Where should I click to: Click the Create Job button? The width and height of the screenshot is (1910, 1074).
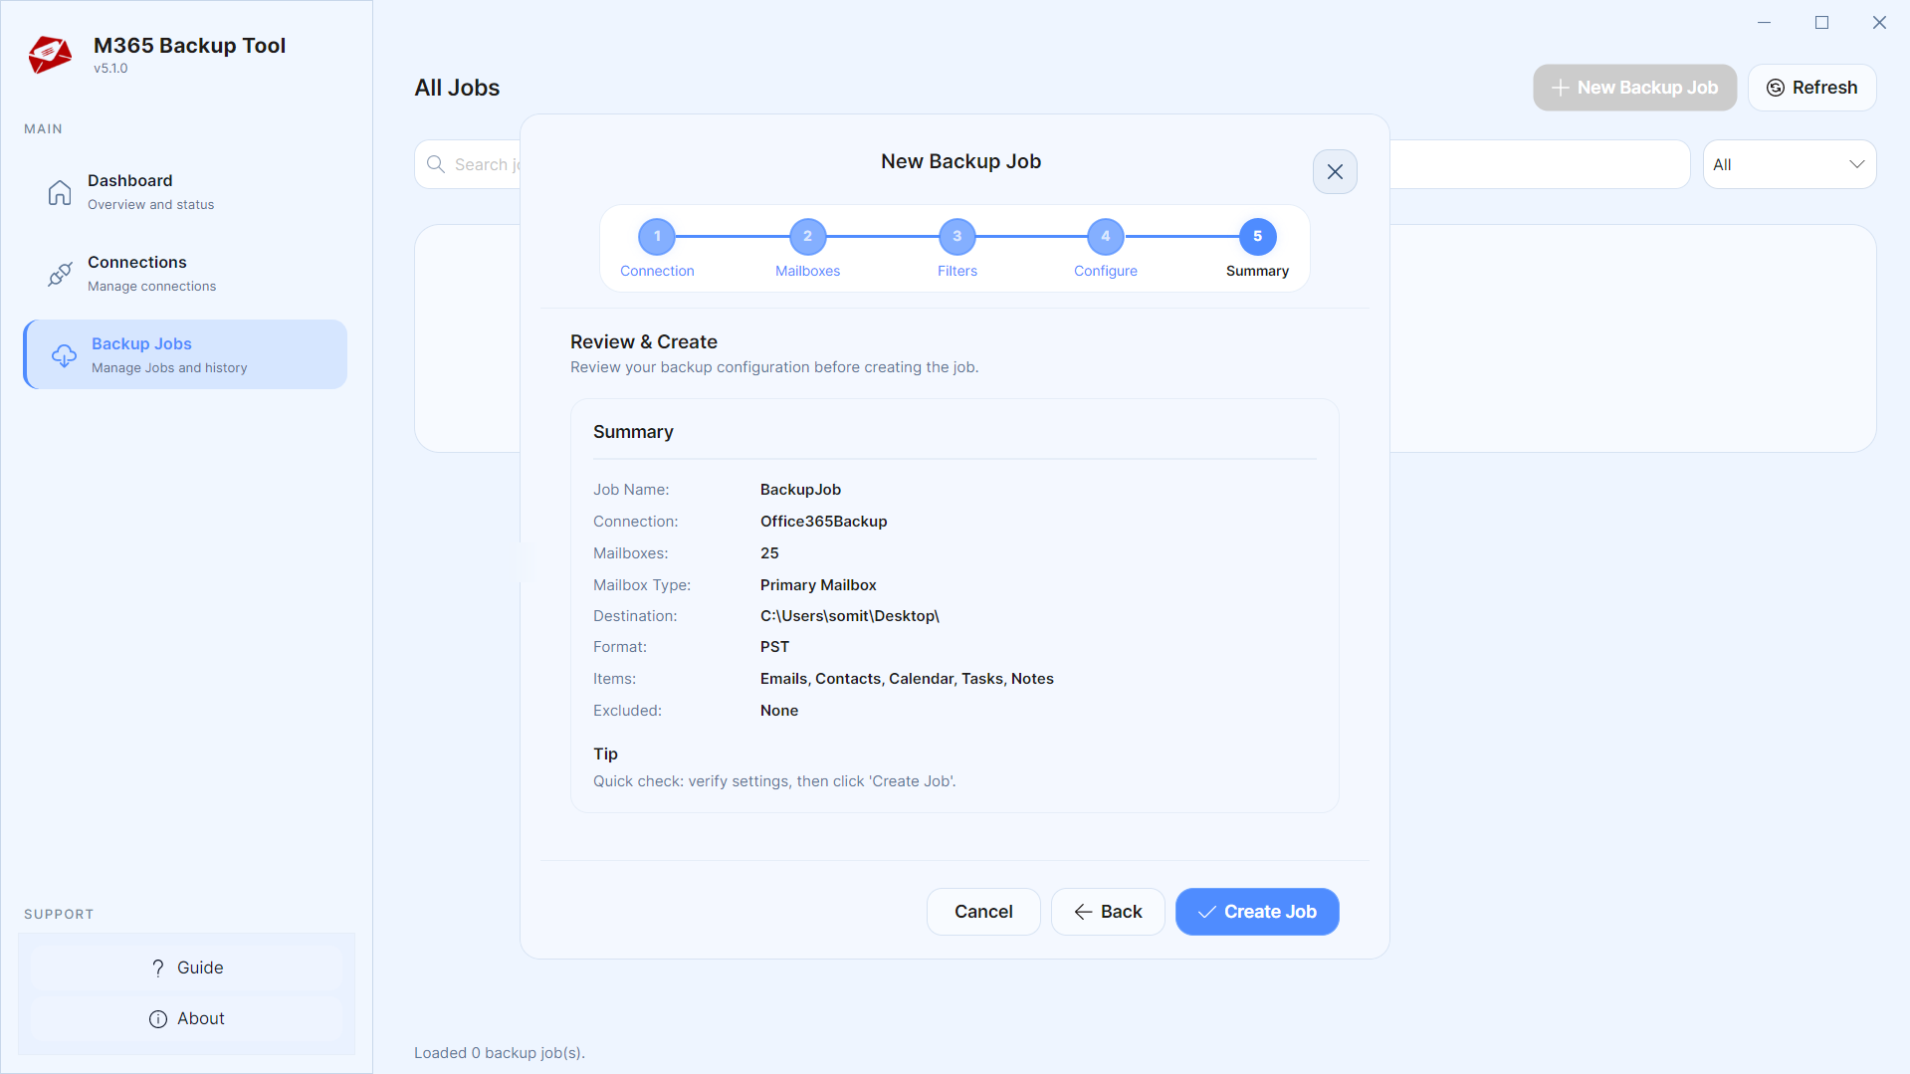click(1257, 912)
